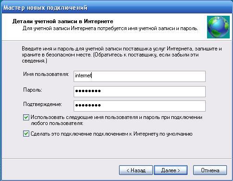Click the 'Введите имя и пароль' instruction paragraph
The height and width of the screenshot is (181, 233).
(122, 55)
